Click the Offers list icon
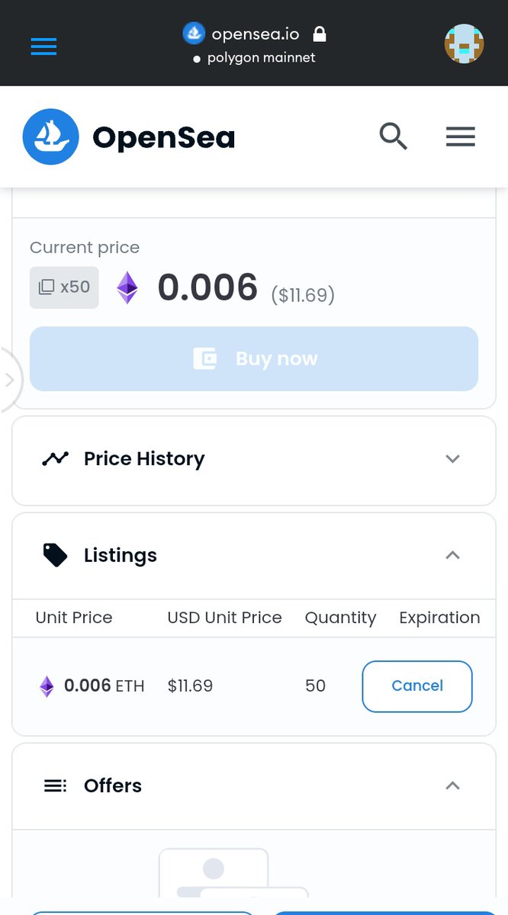Image resolution: width=508 pixels, height=915 pixels. [x=55, y=785]
